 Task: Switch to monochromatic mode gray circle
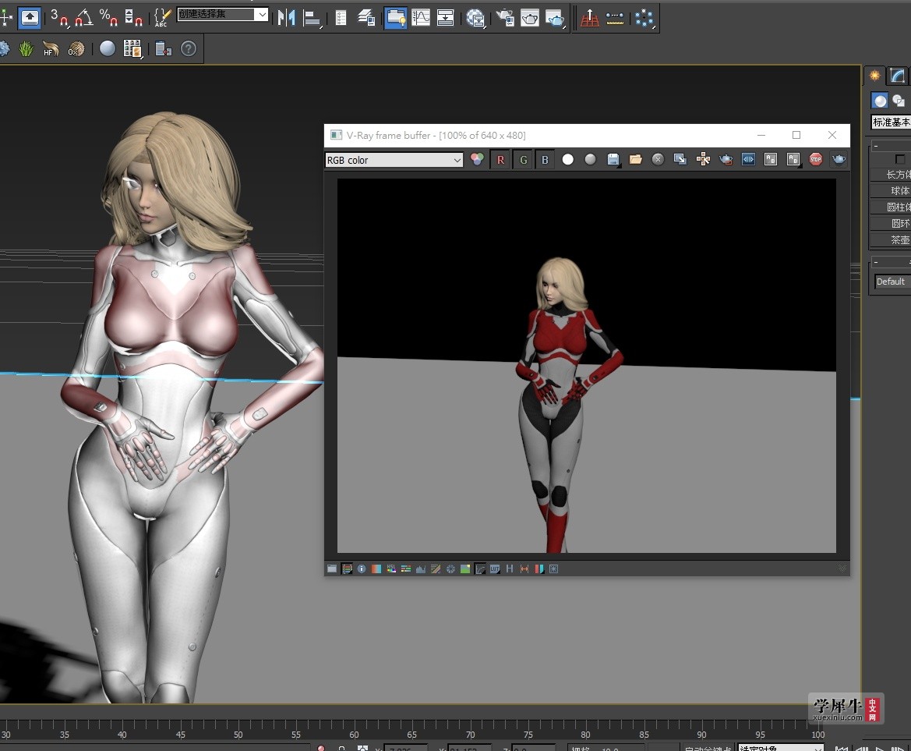pyautogui.click(x=590, y=159)
